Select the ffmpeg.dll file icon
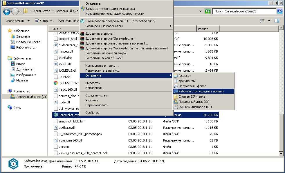This screenshot has width=285, height=173. 56,51
